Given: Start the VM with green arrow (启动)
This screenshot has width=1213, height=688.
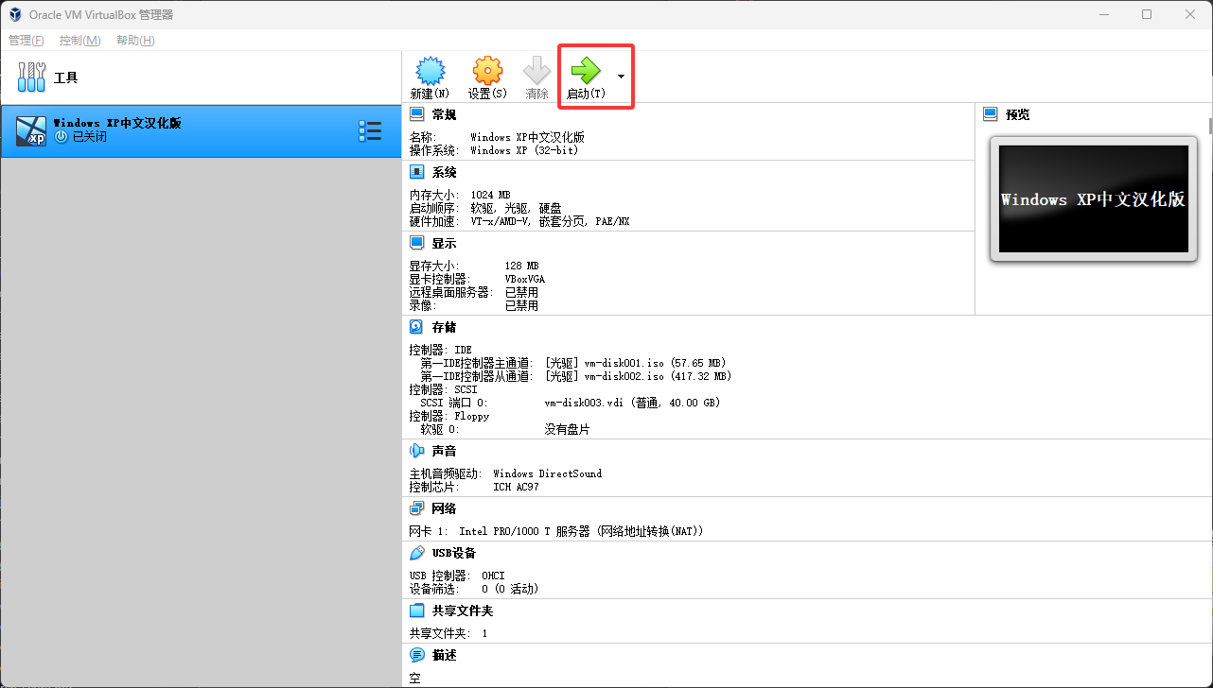Looking at the screenshot, I should click(586, 71).
